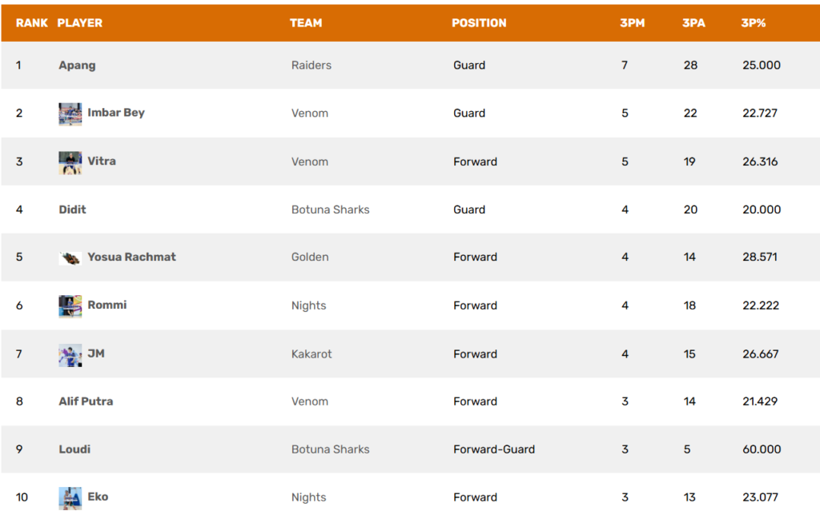Select Yosua Rachmat's avatar image
Screen dimensions: 820x519
click(x=70, y=258)
